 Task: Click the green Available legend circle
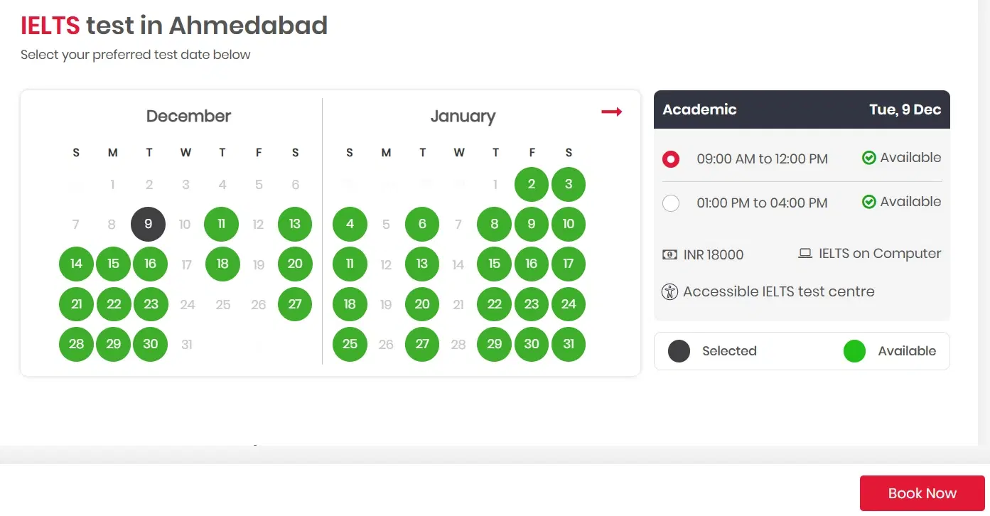click(854, 351)
